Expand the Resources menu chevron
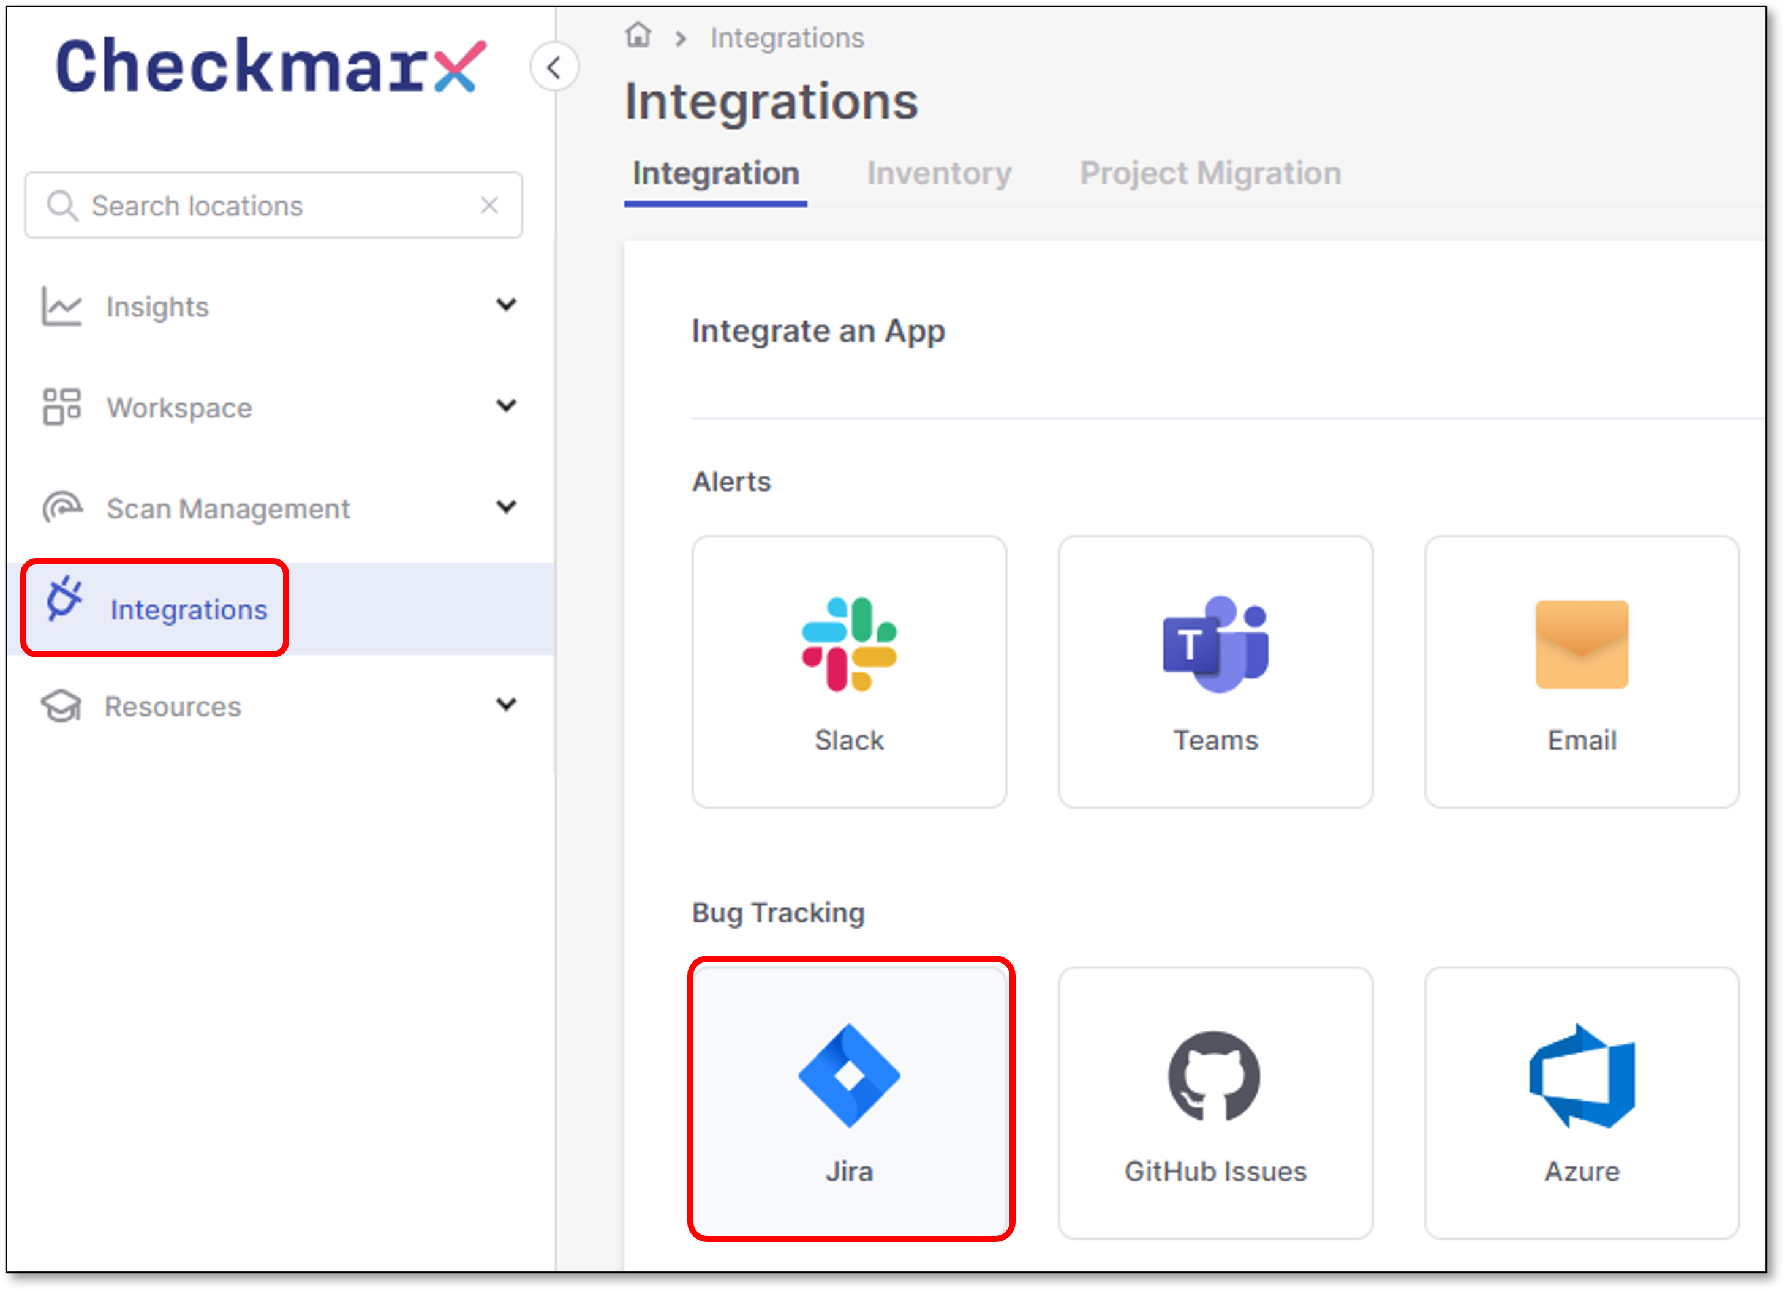 (x=506, y=704)
